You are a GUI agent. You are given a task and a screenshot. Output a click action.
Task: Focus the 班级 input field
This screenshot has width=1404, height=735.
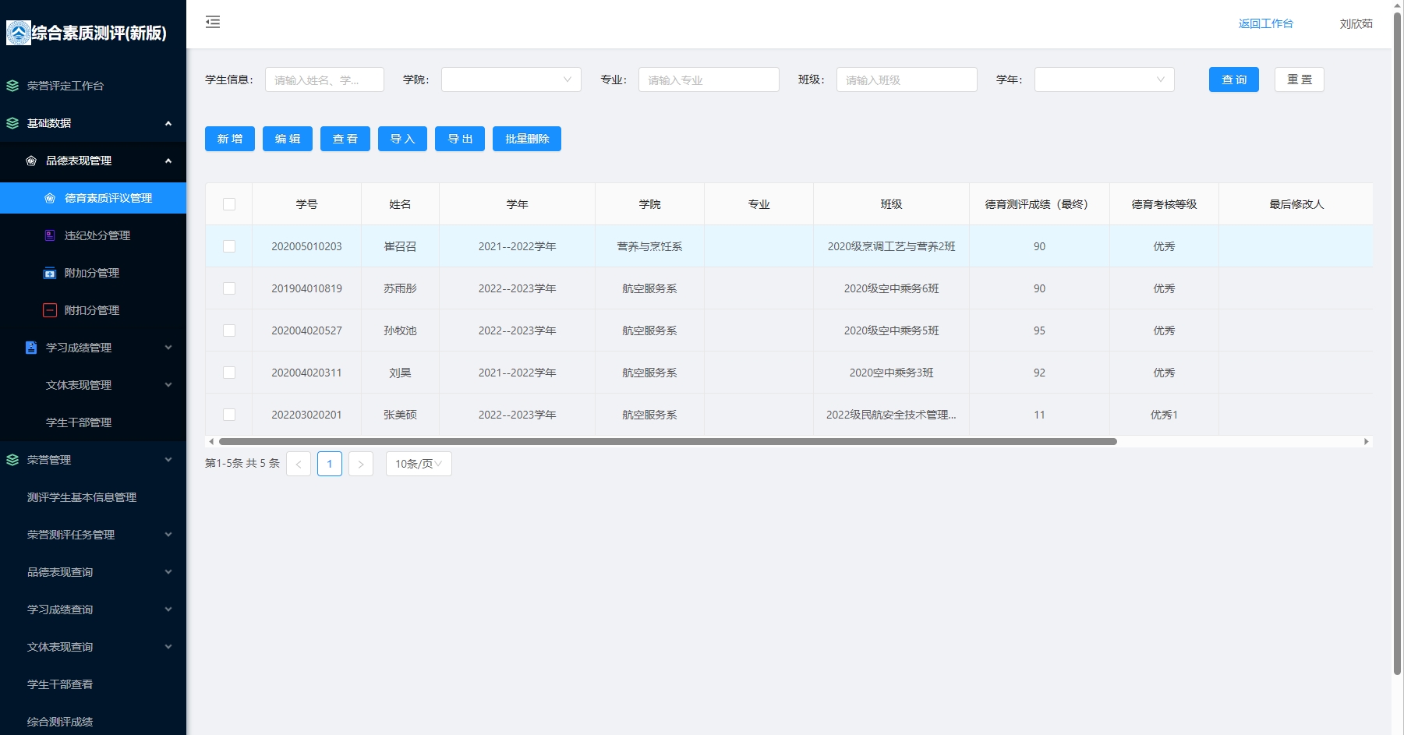[x=907, y=80]
